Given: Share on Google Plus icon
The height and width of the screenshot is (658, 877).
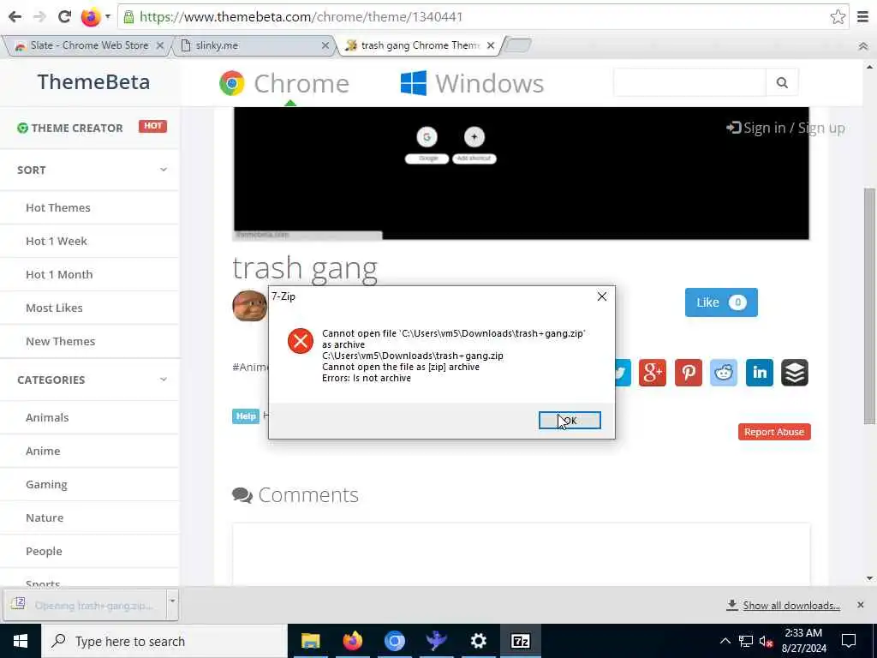Looking at the screenshot, I should click(x=652, y=373).
